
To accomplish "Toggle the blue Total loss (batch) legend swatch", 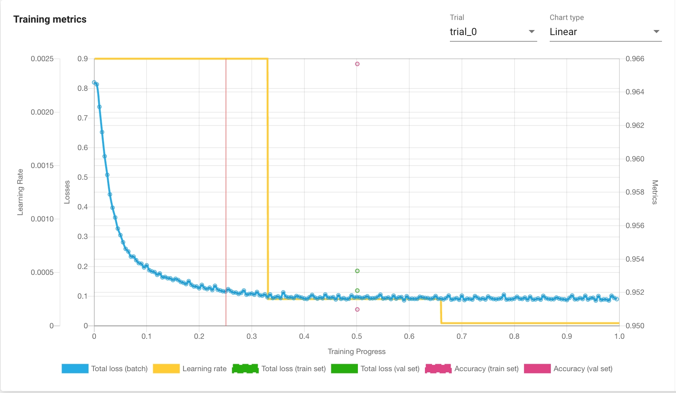I will point(75,369).
